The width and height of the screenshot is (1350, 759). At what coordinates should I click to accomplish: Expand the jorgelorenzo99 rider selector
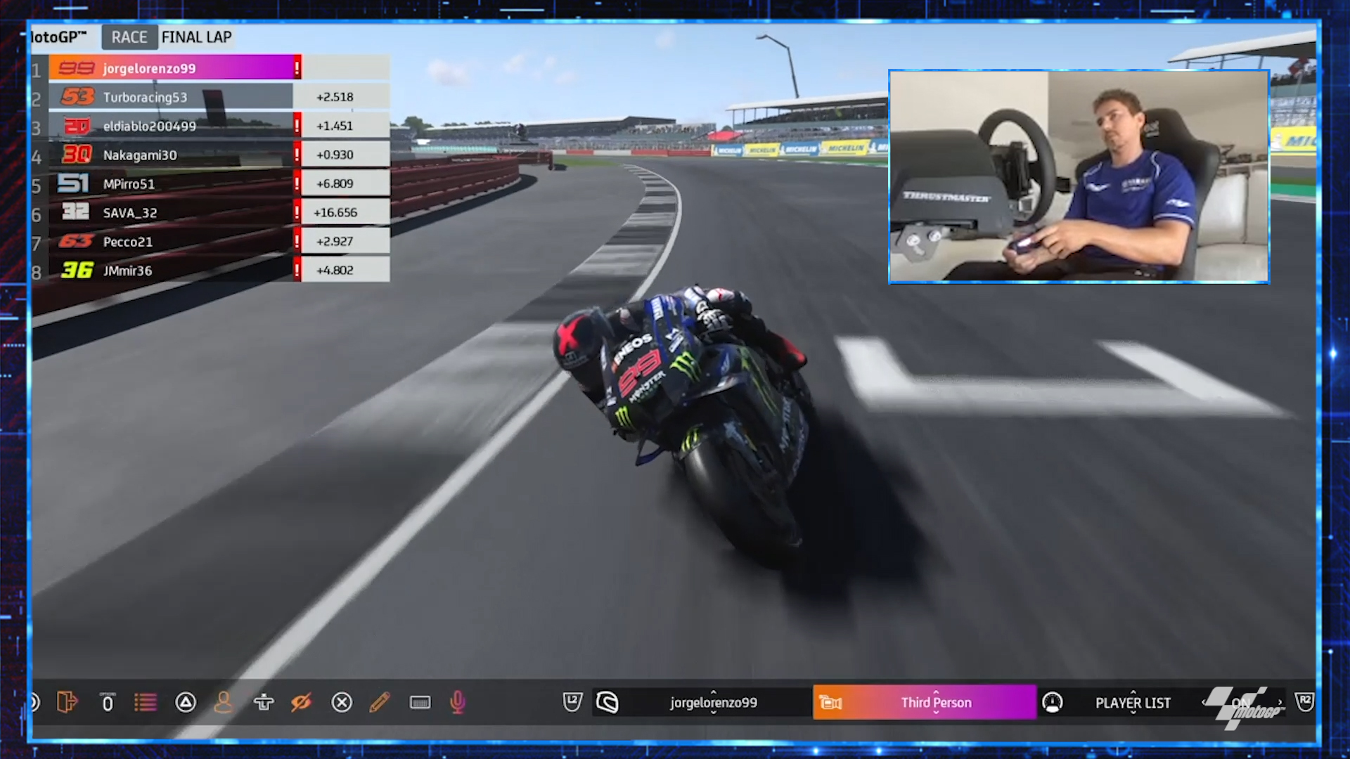[x=713, y=702]
